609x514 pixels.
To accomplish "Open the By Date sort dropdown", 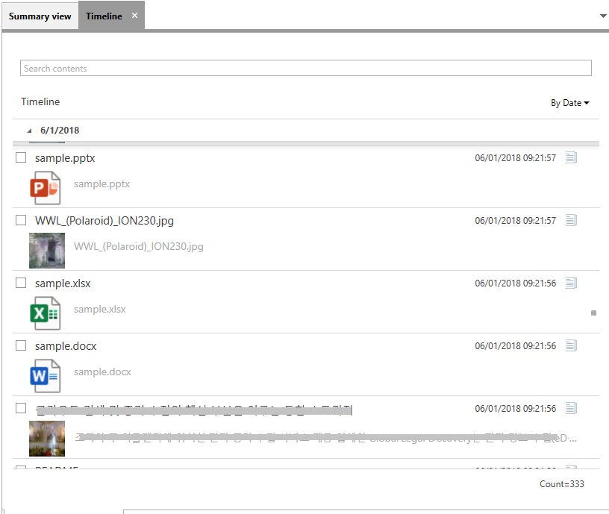I will click(569, 103).
